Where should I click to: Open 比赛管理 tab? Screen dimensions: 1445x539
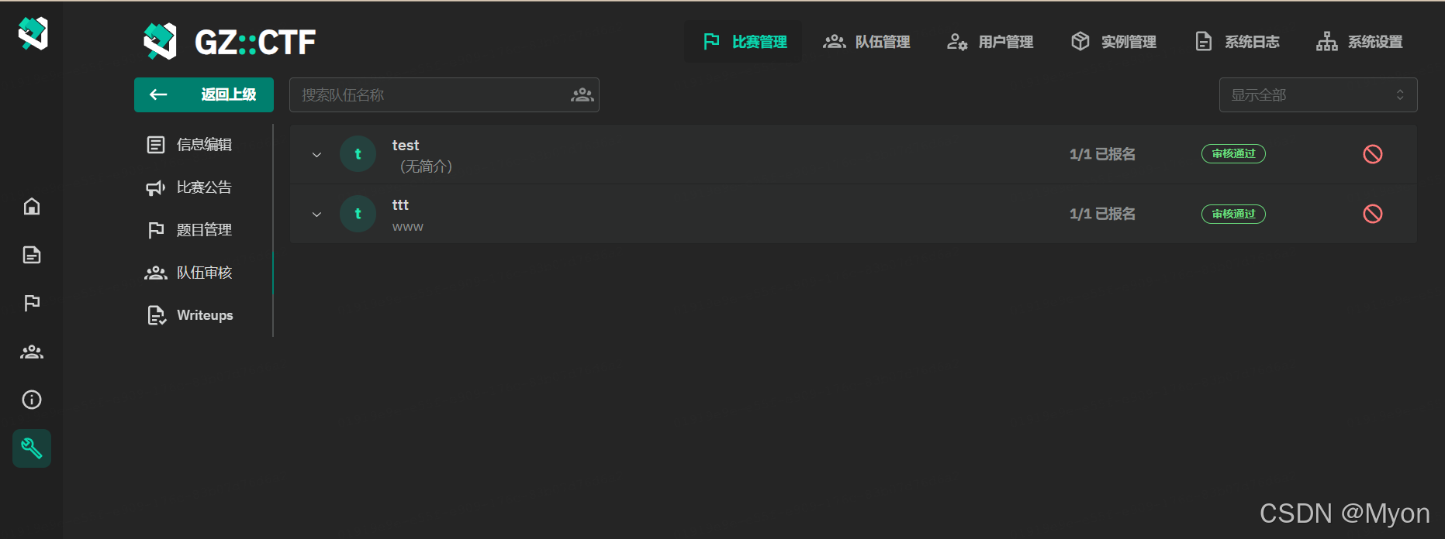click(744, 42)
